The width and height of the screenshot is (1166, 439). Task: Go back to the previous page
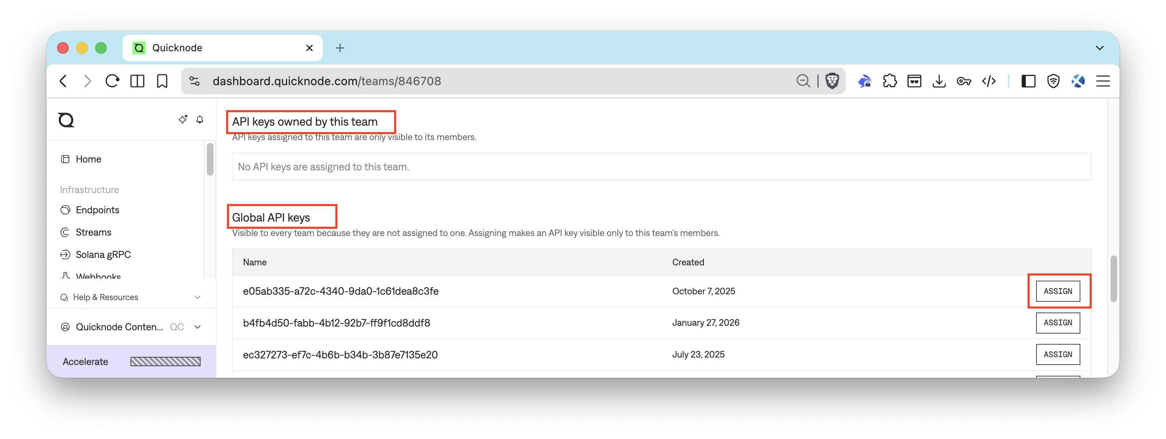(x=63, y=81)
